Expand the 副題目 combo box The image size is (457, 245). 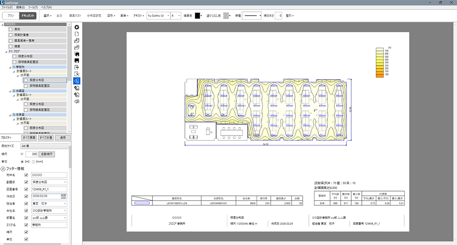tap(65, 182)
